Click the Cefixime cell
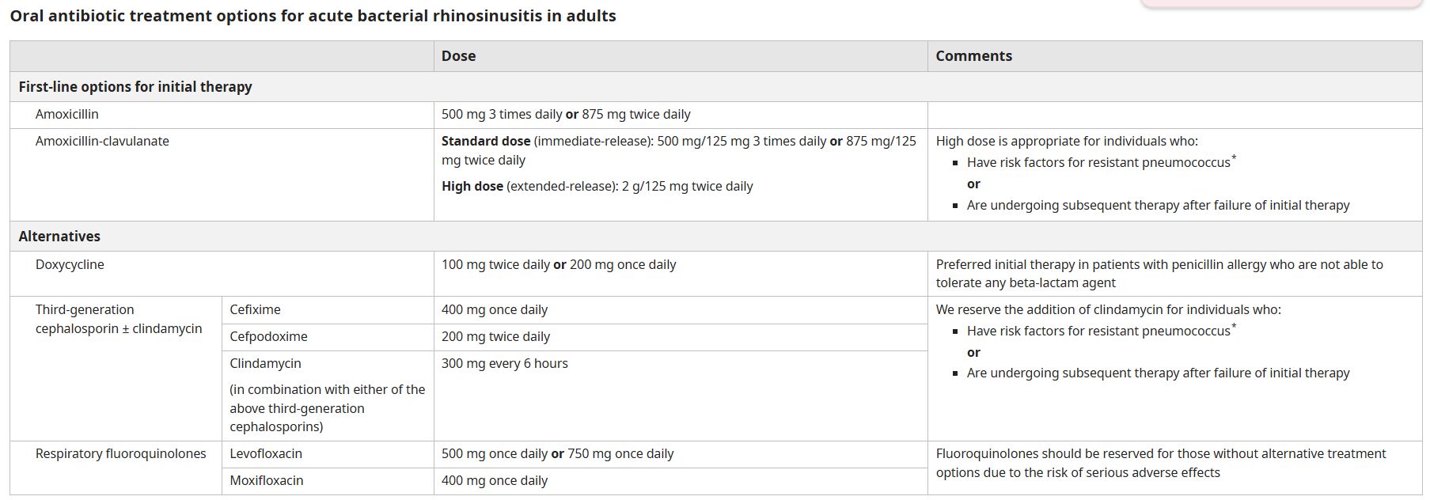The image size is (1430, 500). pyautogui.click(x=255, y=310)
